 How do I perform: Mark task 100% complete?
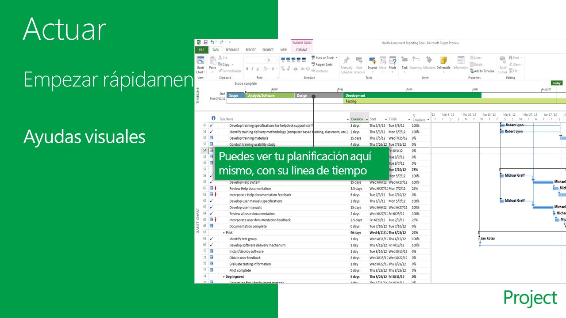pyautogui.click(x=304, y=60)
